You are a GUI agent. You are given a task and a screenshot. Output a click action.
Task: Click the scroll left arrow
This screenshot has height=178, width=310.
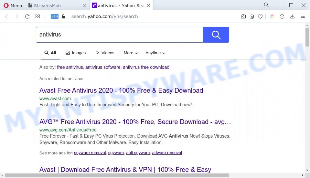click(x=2, y=175)
